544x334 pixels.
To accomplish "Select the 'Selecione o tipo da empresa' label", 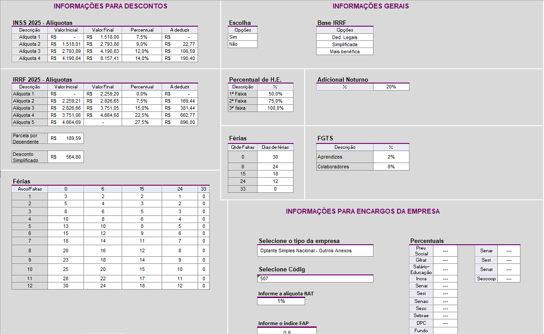I will point(299,241).
